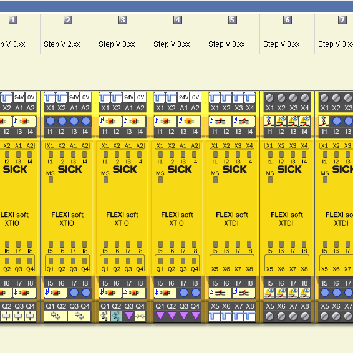
Task: Click the grey screw terminal X1 on module 6
Action: click(269, 98)
